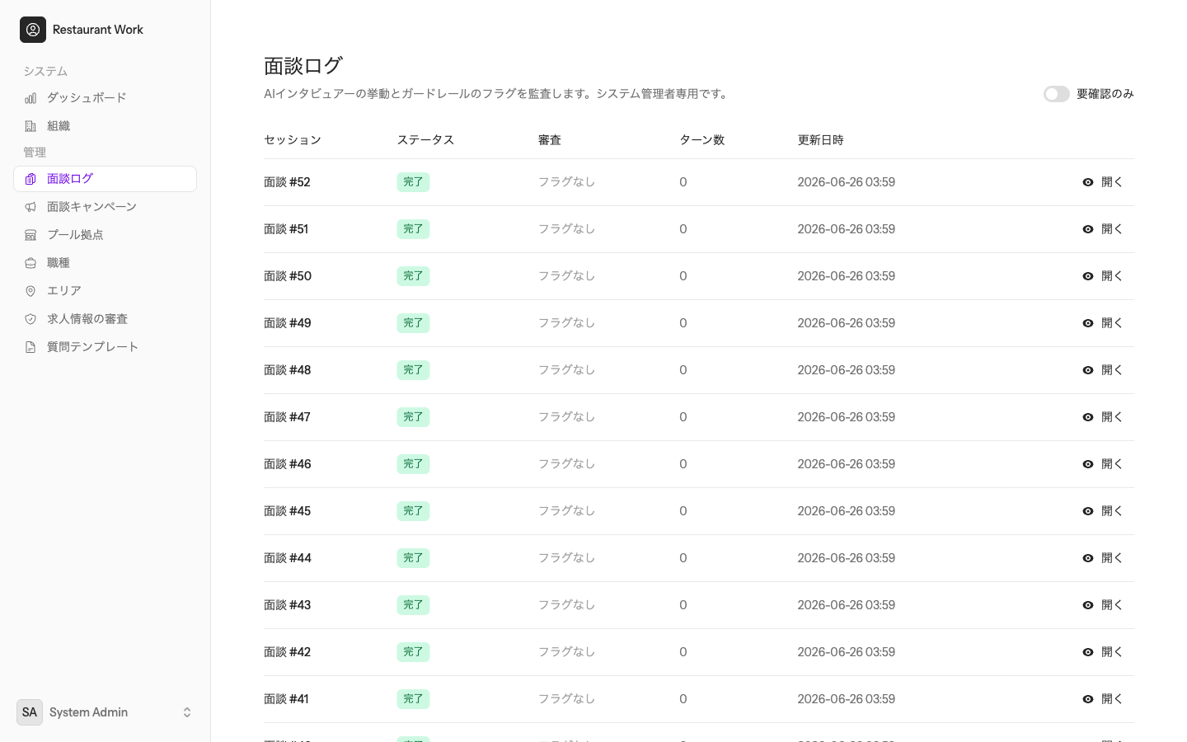Click the ダッシュボード bar chart icon

[x=30, y=98]
